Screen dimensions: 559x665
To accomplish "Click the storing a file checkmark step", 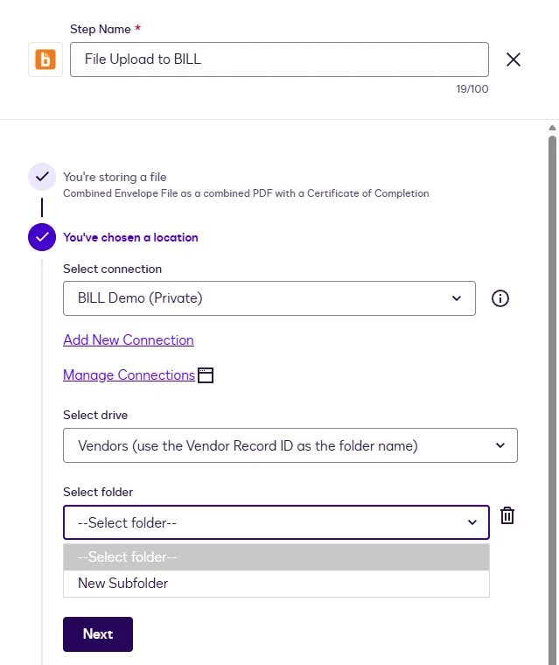I will click(42, 177).
